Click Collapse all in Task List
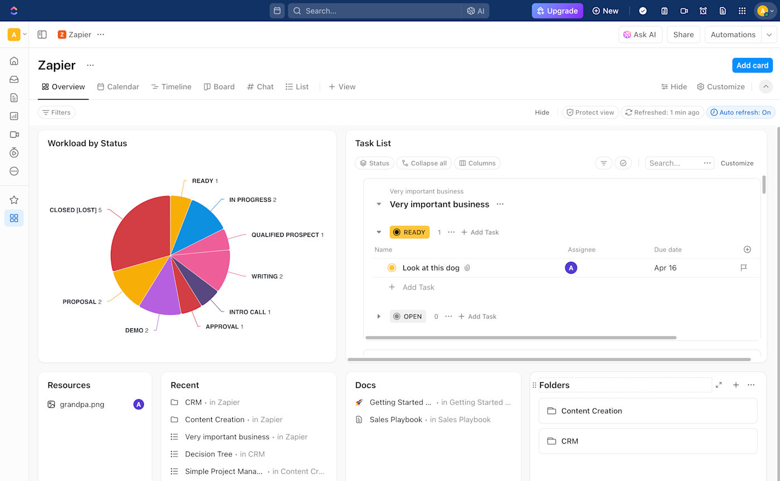The image size is (780, 481). [425, 163]
